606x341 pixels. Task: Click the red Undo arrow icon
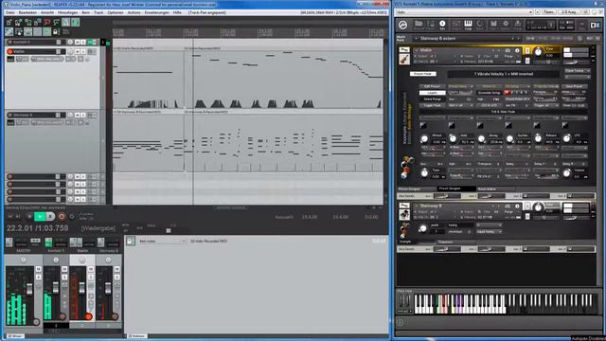pos(47,22)
